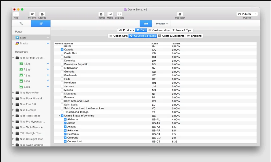Click the Nike Roshe Run folder icon

(x=17, y=92)
